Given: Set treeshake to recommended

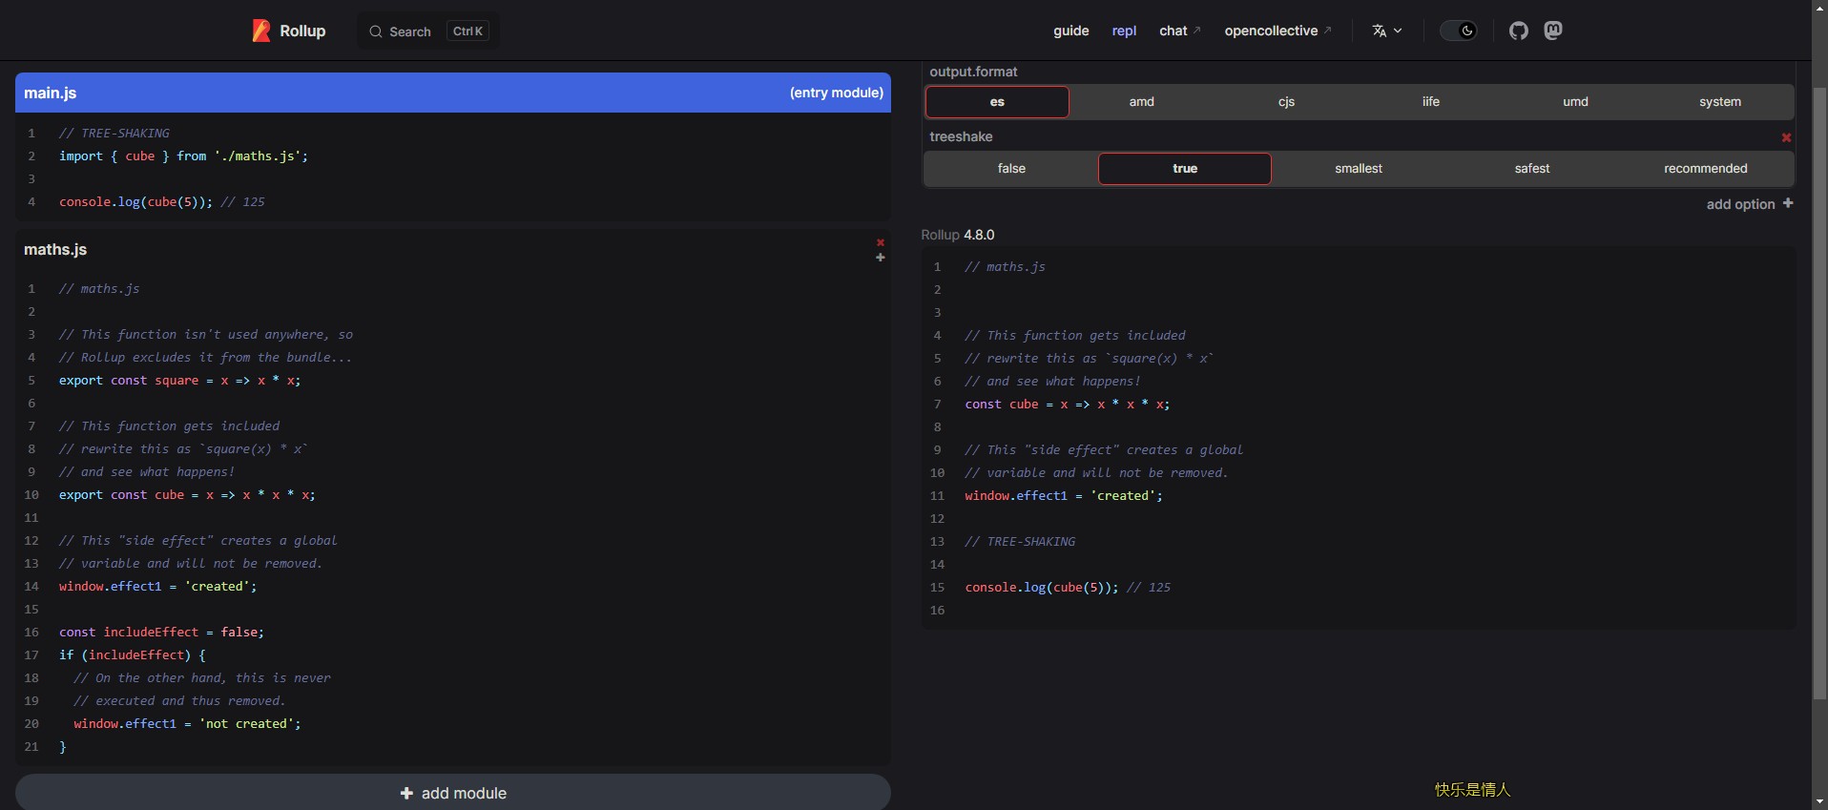Looking at the screenshot, I should (x=1706, y=169).
